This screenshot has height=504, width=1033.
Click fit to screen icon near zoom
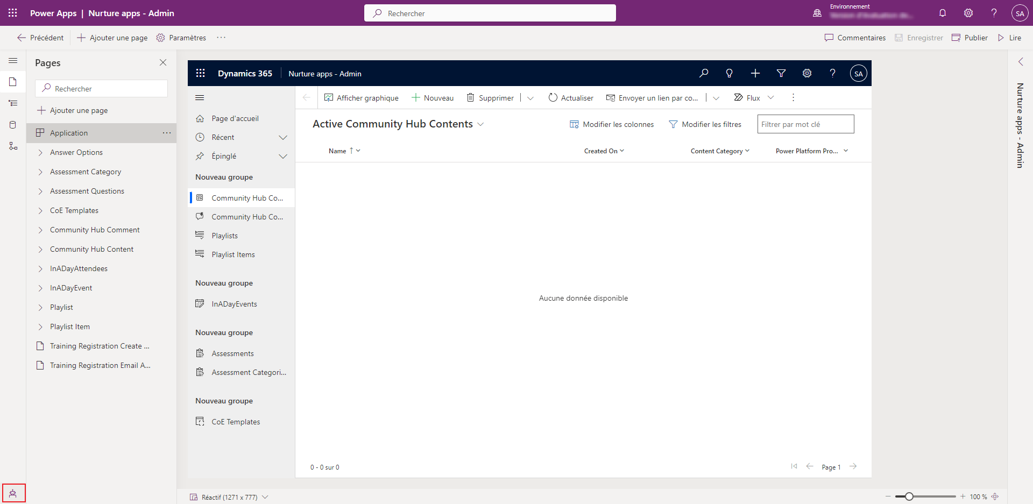[995, 496]
